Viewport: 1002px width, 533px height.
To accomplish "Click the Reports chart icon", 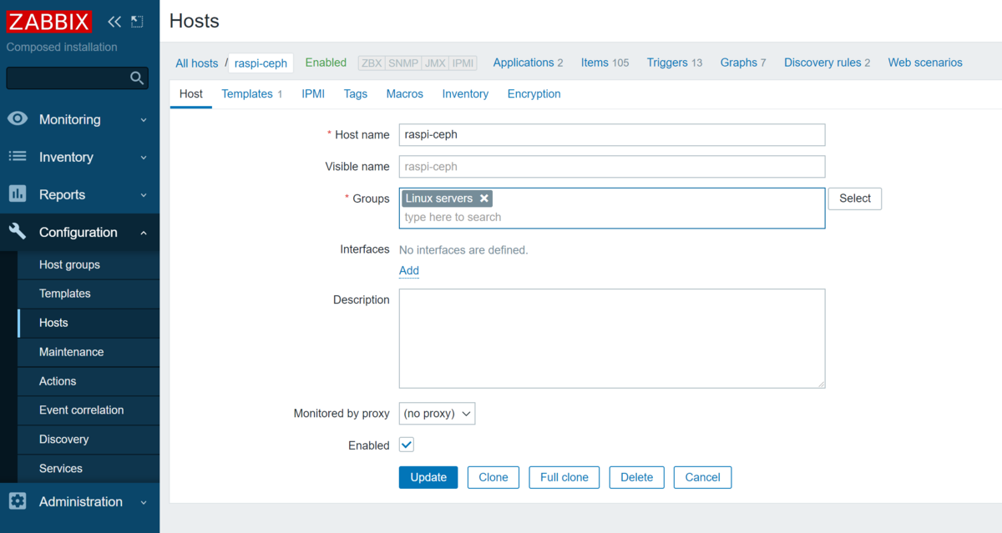I will point(18,194).
